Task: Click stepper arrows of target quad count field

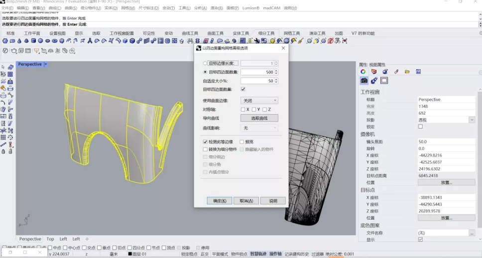Action: [276, 72]
